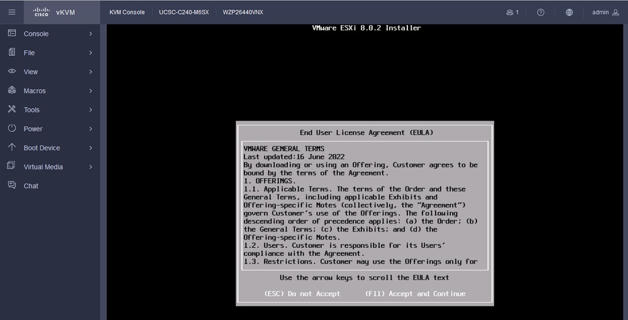The height and width of the screenshot is (320, 628).
Task: Click 'Use the arrow keys to scroll' hint
Action: tap(365, 277)
